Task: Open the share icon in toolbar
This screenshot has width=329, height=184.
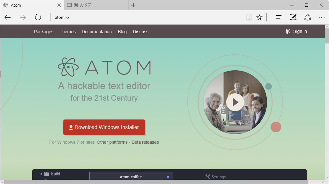Action: pyautogui.click(x=308, y=17)
